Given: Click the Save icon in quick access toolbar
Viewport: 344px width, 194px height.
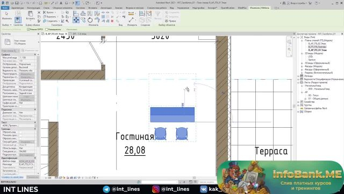Looking at the screenshot, I should coord(17,3).
